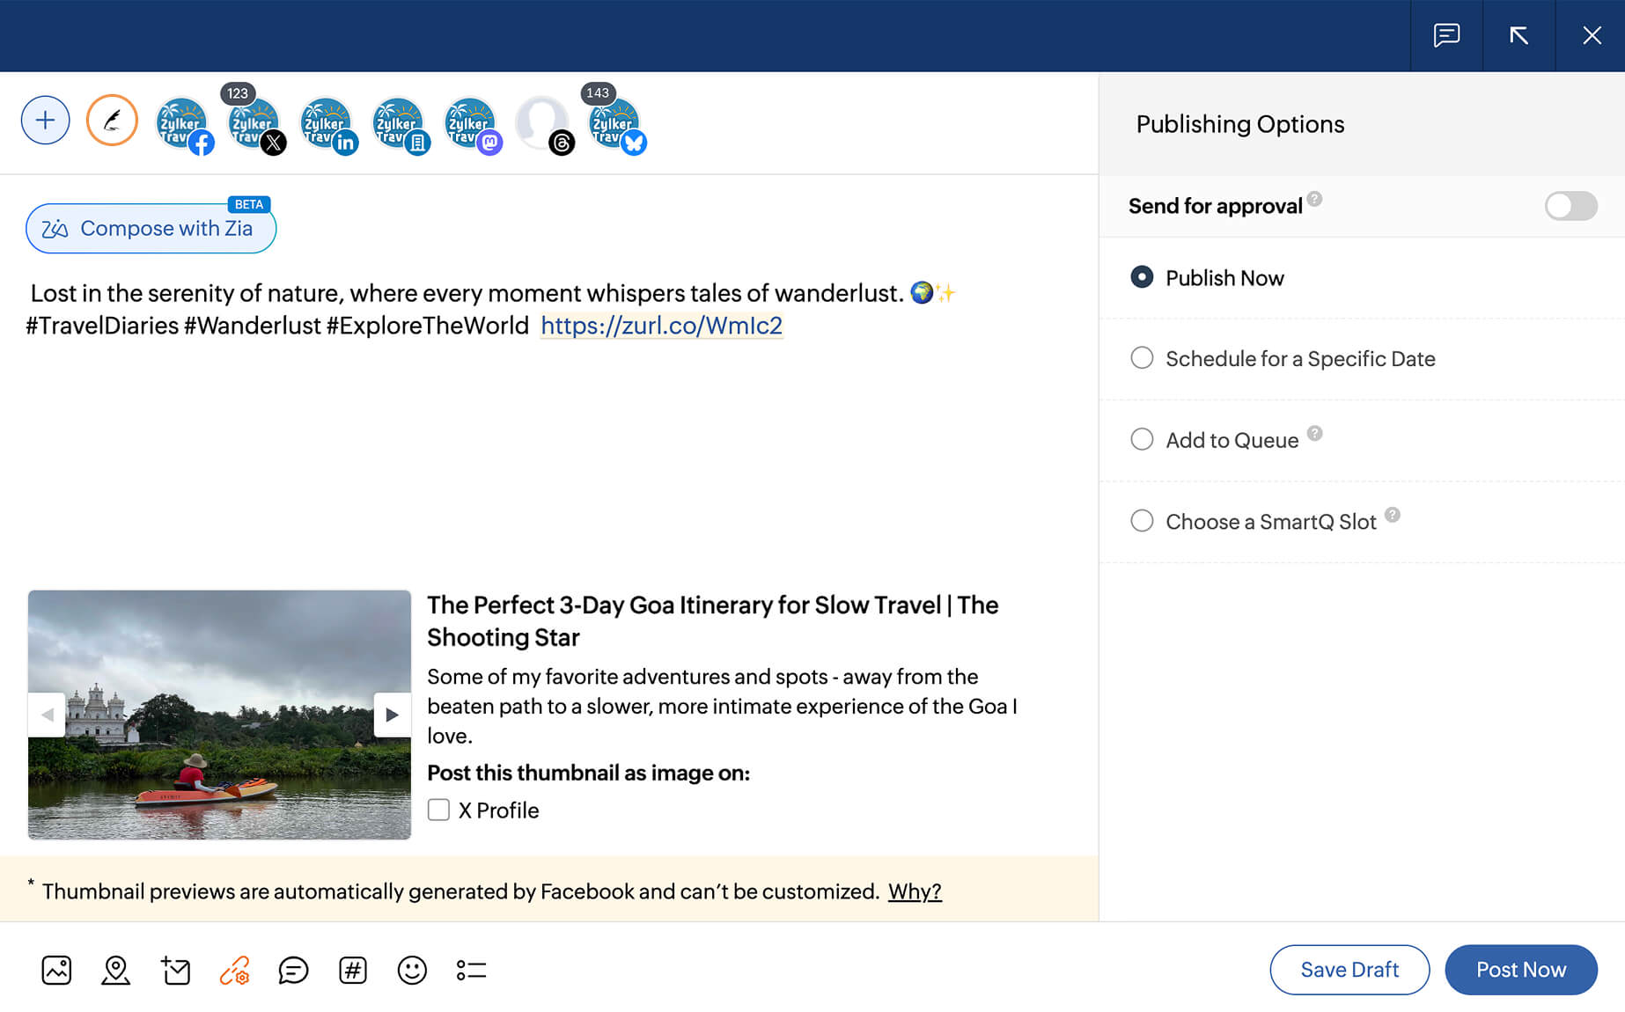The image size is (1625, 1012).
Task: Click the Post Now button
Action: click(1521, 970)
